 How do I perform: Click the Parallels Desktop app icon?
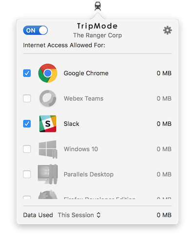(48, 174)
